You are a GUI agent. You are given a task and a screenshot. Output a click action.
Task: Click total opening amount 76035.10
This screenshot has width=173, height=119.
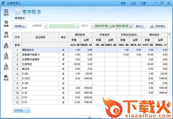click(x=86, y=45)
